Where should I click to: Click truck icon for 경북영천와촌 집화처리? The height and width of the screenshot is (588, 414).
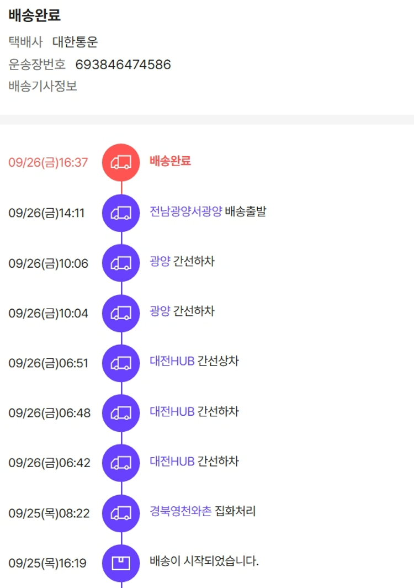[x=121, y=513]
